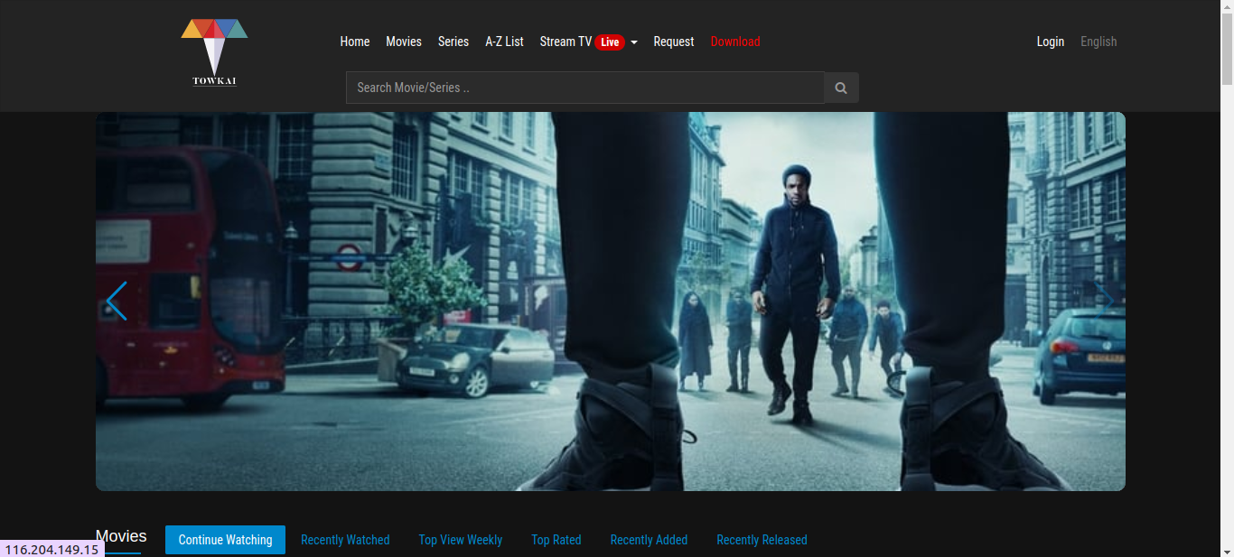The image size is (1234, 557).
Task: Show the Top View Weekly tab
Action: pyautogui.click(x=461, y=540)
